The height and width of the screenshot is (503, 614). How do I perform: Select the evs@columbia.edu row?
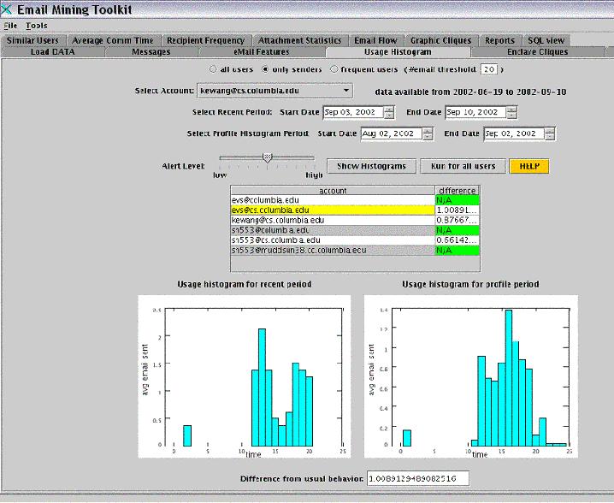pos(355,200)
